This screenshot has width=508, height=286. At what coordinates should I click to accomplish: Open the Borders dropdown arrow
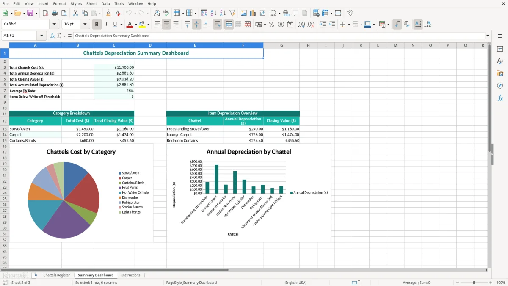pyautogui.click(x=348, y=25)
